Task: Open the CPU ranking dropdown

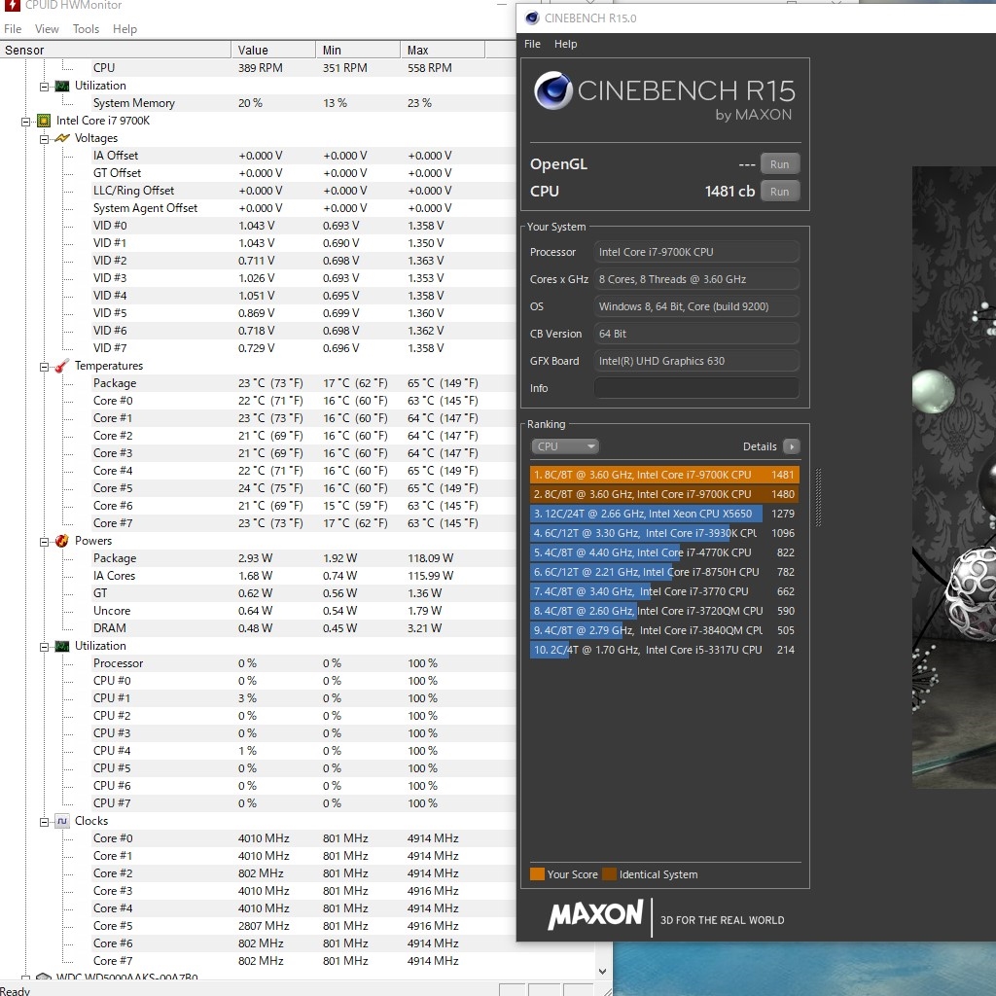Action: click(565, 446)
